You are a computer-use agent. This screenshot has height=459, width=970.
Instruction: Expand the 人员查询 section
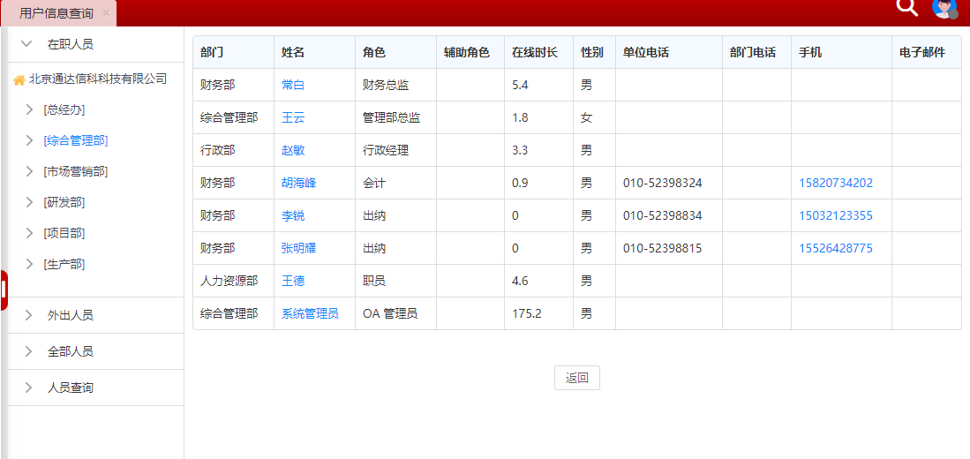point(28,388)
